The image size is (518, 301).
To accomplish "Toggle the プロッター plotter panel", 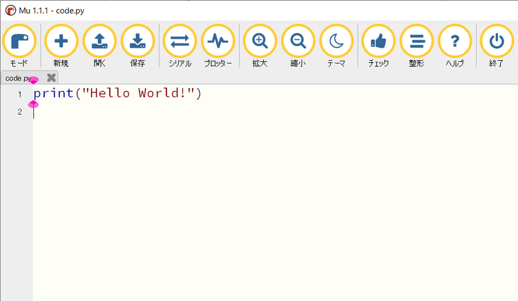I will tap(218, 42).
